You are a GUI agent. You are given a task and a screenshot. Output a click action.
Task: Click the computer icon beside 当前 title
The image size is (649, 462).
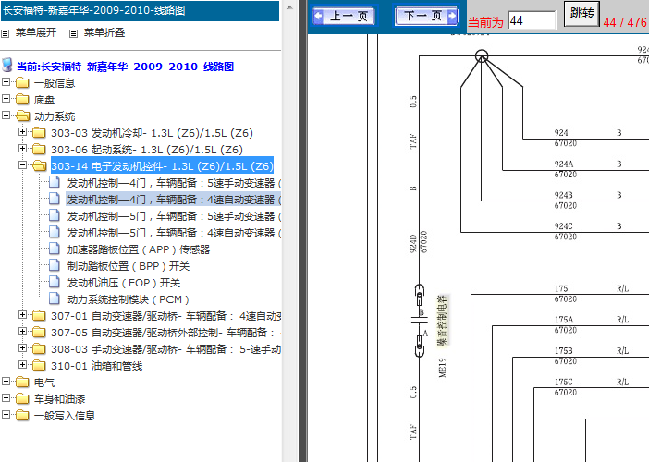tap(7, 65)
